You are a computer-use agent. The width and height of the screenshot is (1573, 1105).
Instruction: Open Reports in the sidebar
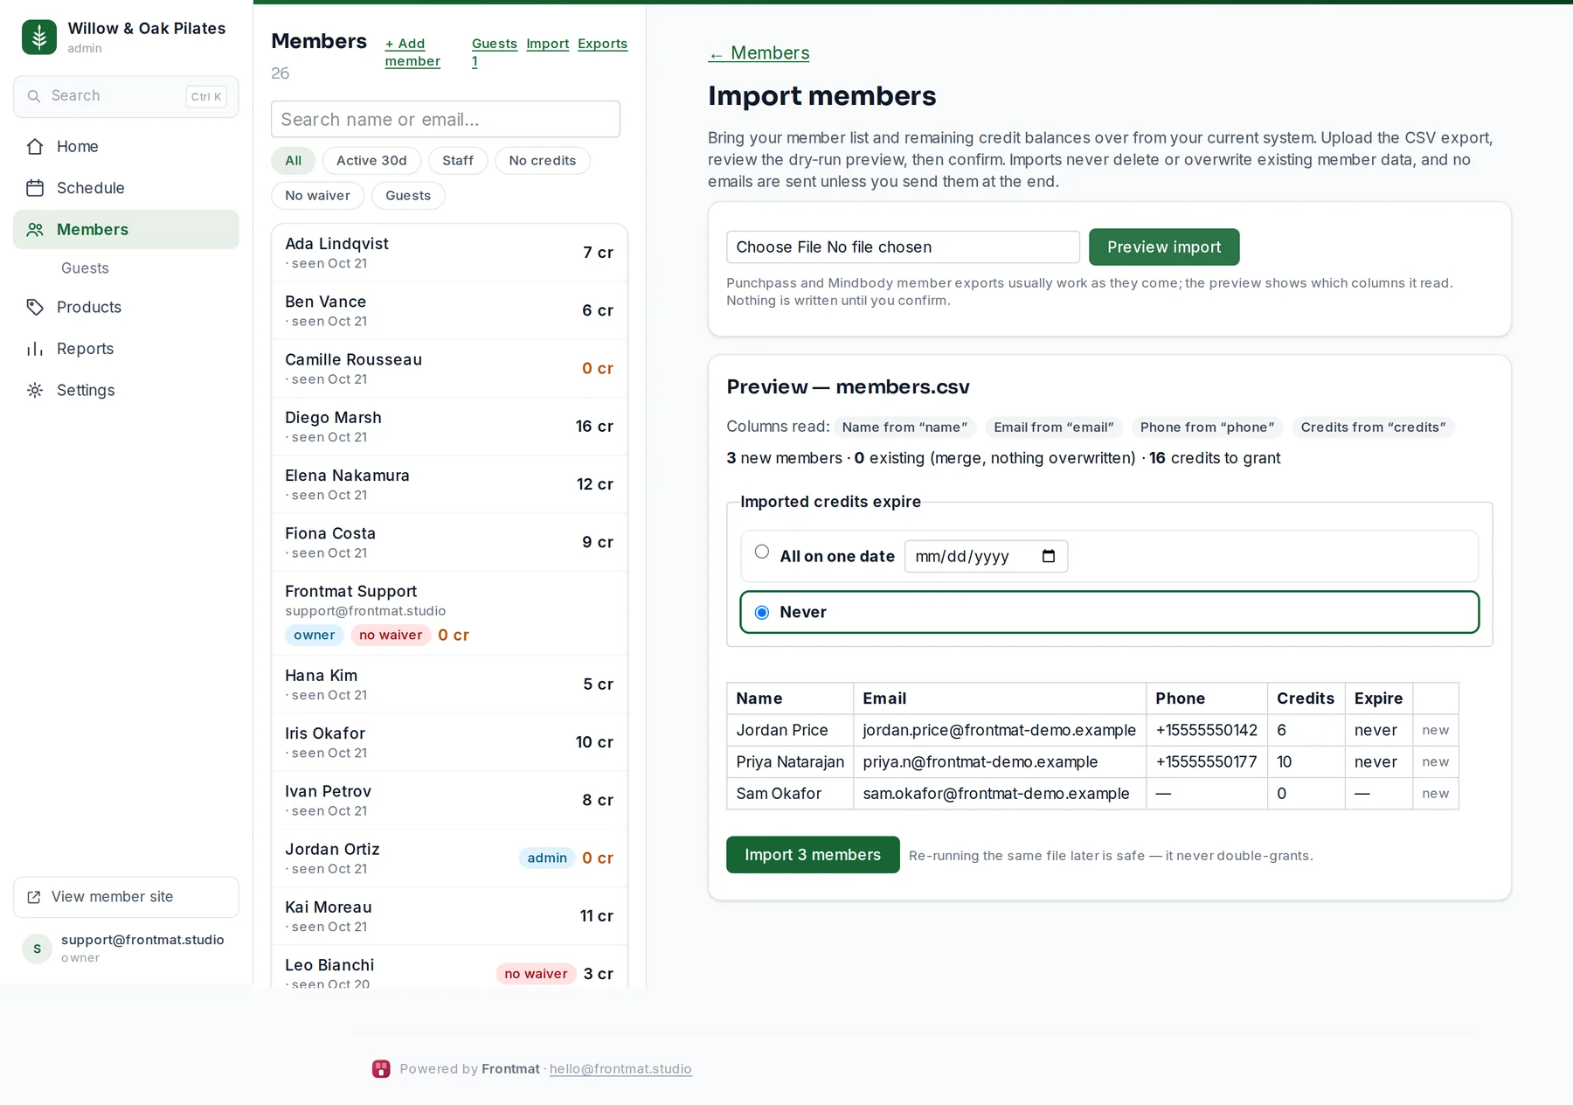click(x=126, y=349)
